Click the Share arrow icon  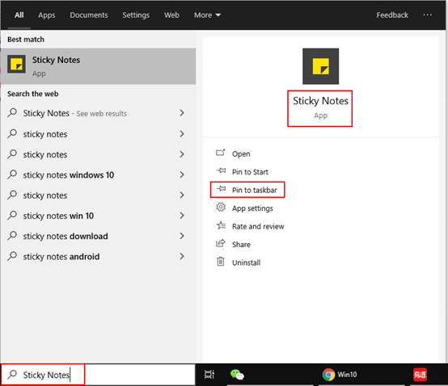pyautogui.click(x=221, y=243)
